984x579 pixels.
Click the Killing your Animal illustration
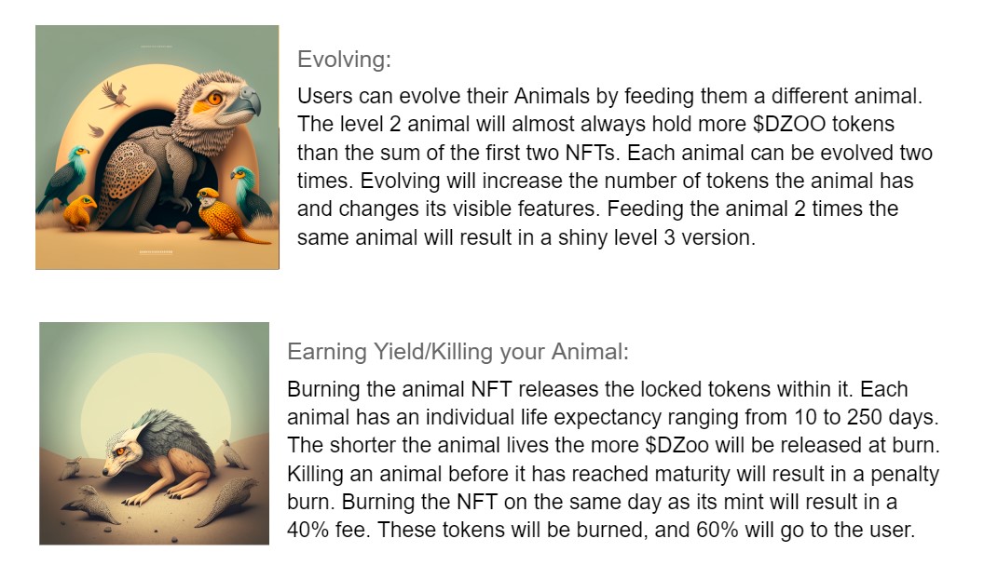click(154, 433)
